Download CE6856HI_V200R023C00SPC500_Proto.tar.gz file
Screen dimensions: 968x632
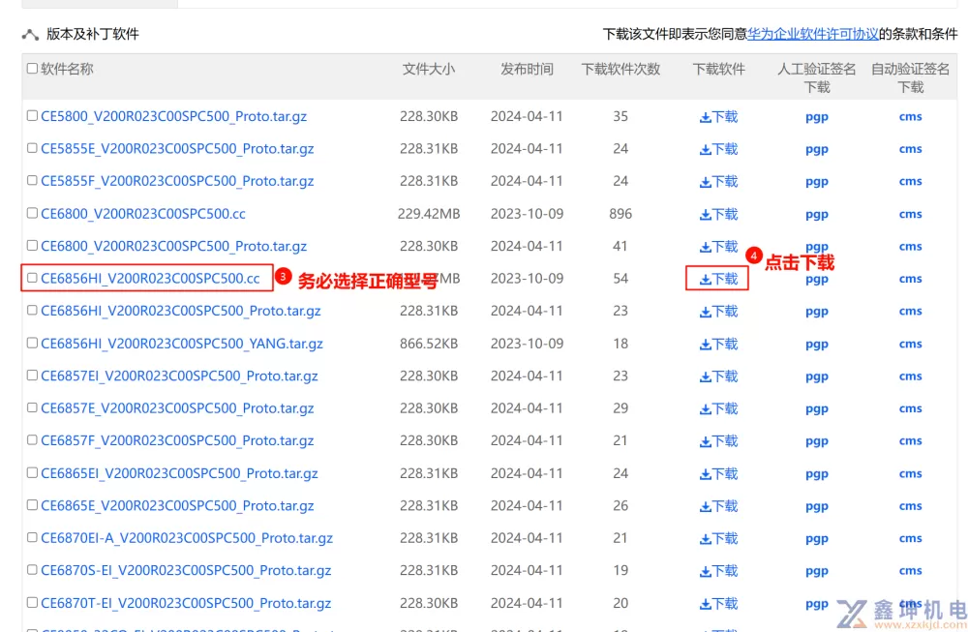[x=718, y=311]
